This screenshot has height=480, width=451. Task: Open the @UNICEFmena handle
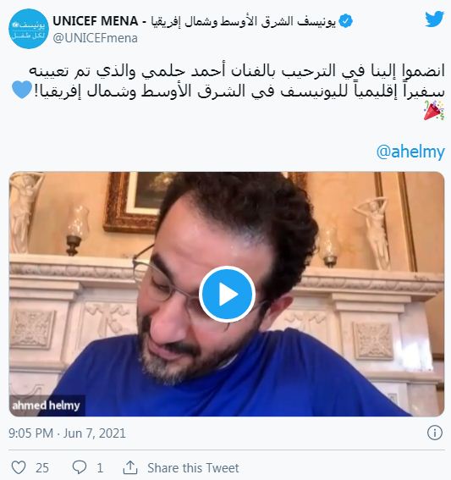click(x=95, y=38)
